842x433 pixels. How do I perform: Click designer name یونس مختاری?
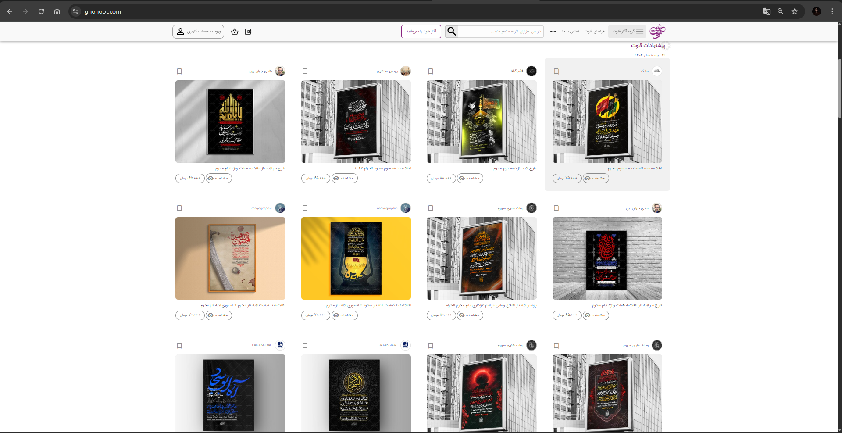pyautogui.click(x=387, y=71)
